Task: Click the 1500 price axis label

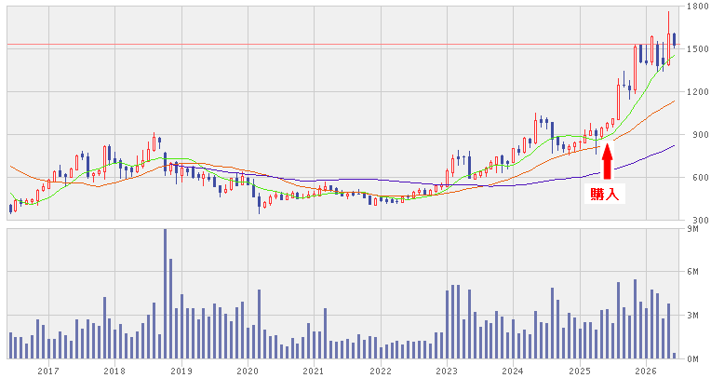Action: pyautogui.click(x=697, y=49)
